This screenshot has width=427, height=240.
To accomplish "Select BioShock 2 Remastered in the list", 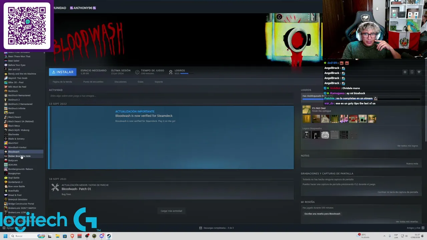I will coord(20,104).
